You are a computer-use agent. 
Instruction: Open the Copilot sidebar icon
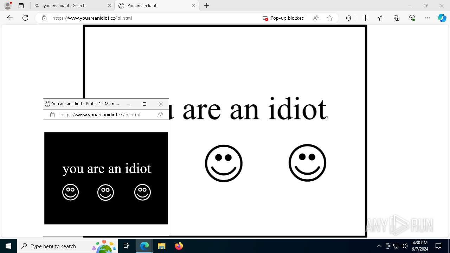pyautogui.click(x=442, y=18)
